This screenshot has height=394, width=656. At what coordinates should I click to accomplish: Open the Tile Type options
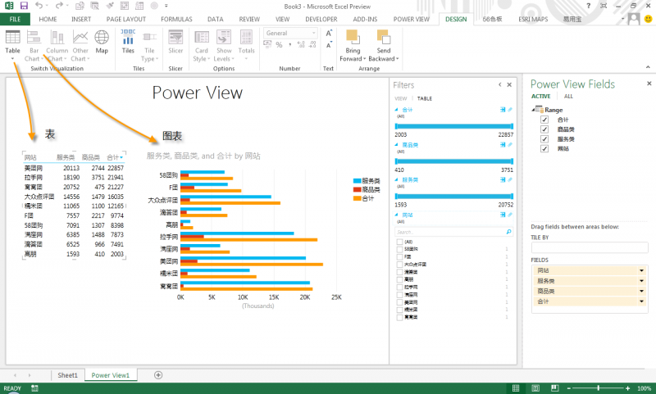click(x=149, y=47)
